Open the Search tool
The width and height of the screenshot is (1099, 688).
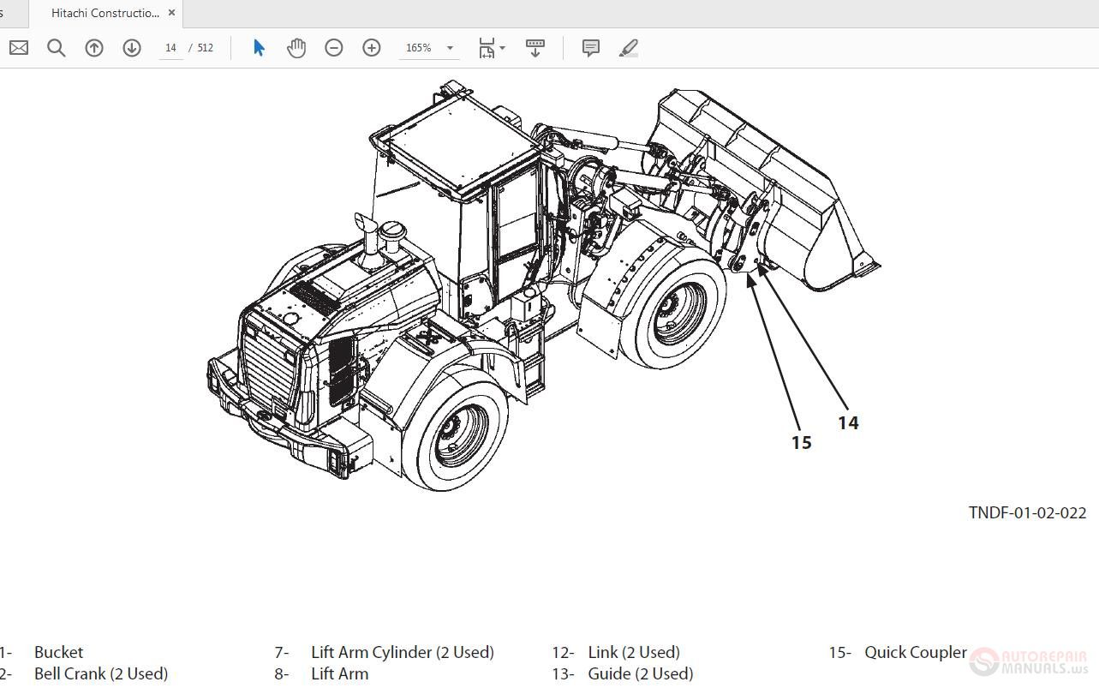(x=56, y=48)
